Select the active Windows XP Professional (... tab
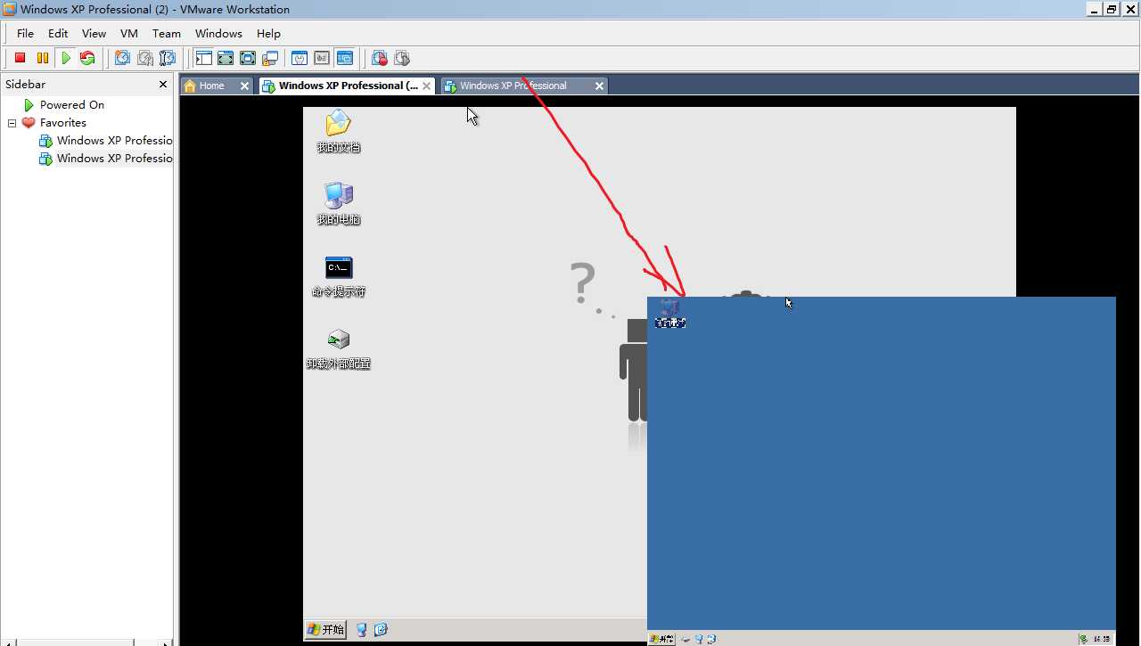This screenshot has height=646, width=1141. coord(348,86)
